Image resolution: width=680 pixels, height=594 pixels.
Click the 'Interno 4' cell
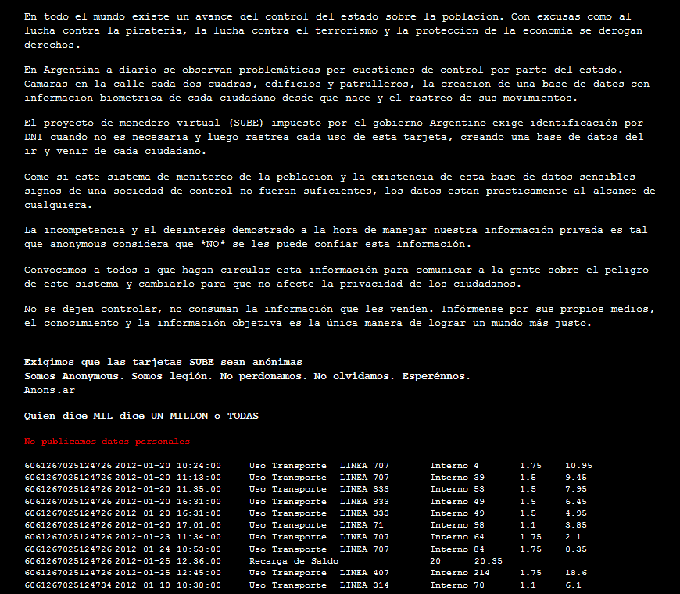[x=454, y=466]
